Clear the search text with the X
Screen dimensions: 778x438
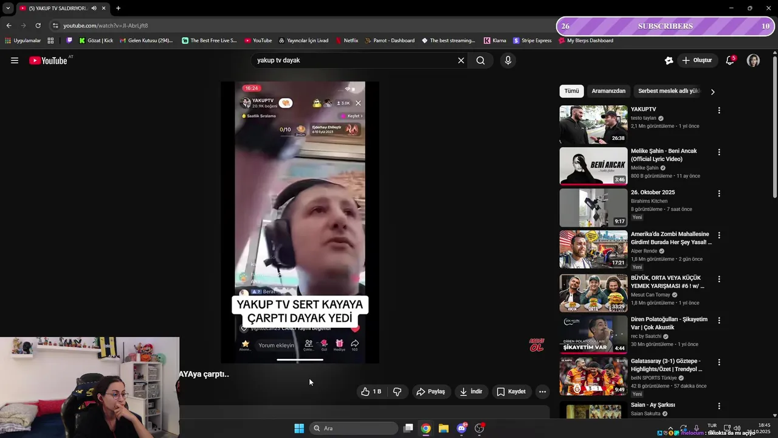click(461, 60)
